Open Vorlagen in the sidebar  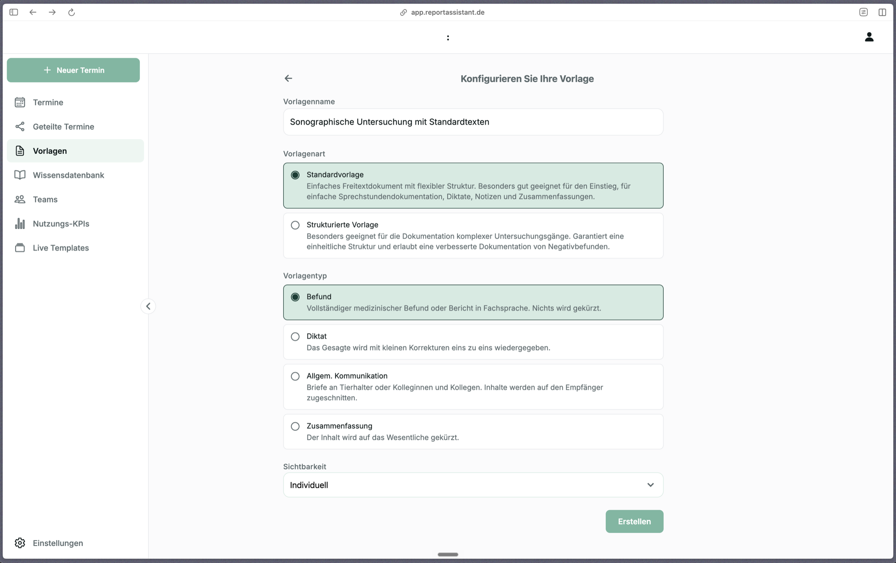click(x=75, y=151)
